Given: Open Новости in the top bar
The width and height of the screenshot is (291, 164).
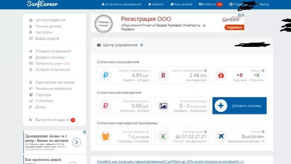Looking at the screenshot, I should point(207,4).
